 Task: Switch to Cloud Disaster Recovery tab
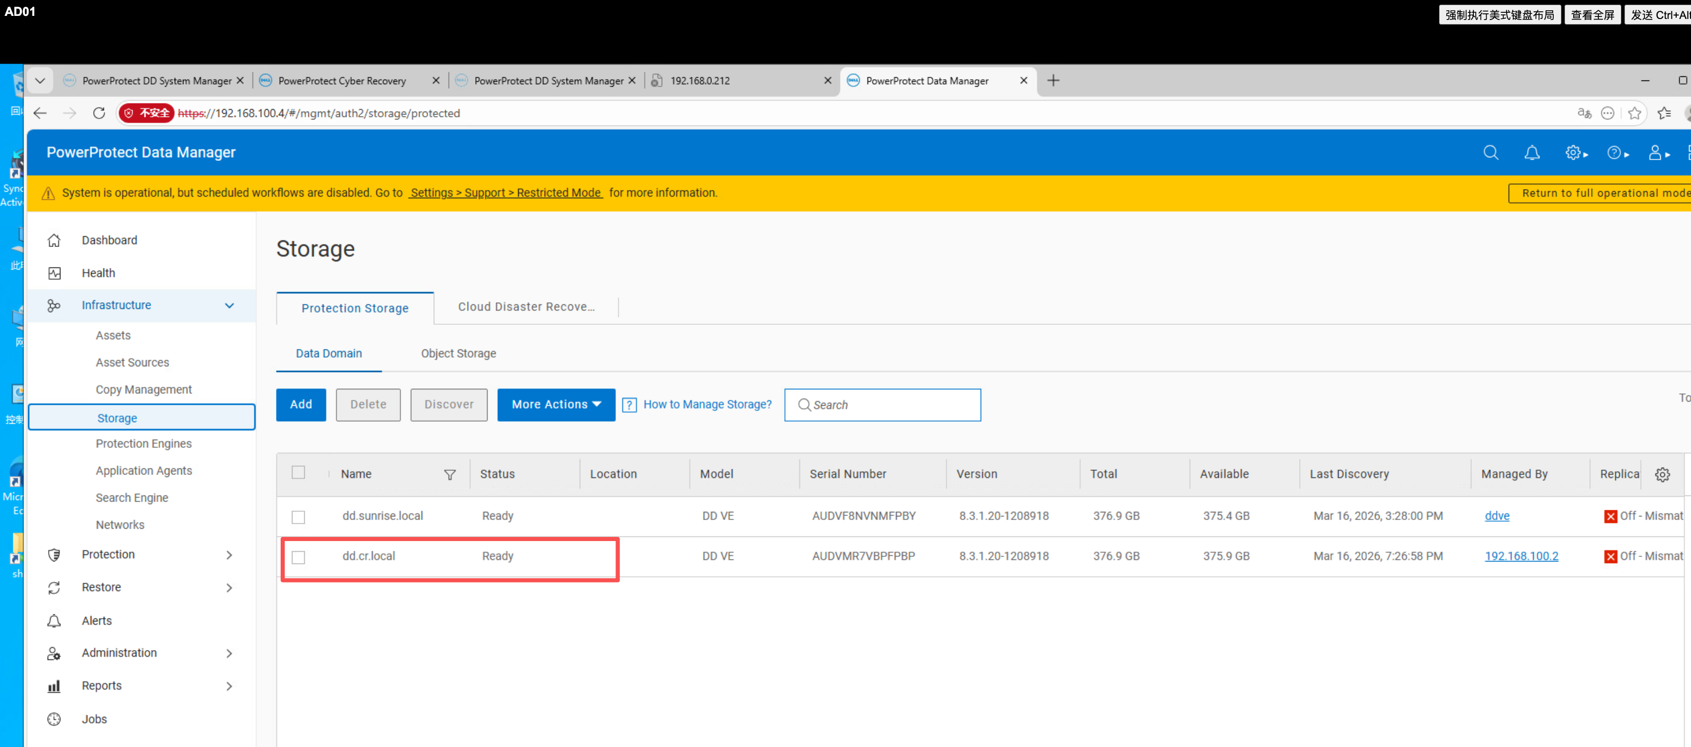click(x=526, y=307)
